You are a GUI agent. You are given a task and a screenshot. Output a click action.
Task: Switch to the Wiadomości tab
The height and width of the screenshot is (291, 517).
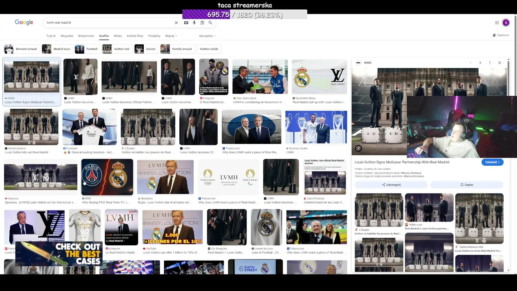[x=86, y=36]
